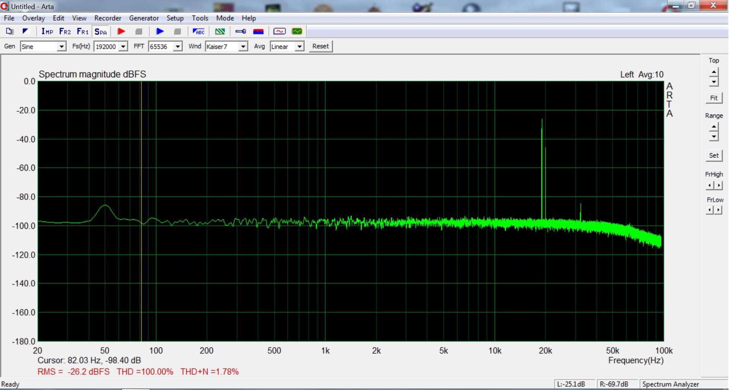Switch to Fr2 dual-channel frequency response mode
Image resolution: width=730 pixels, height=390 pixels.
pyautogui.click(x=65, y=31)
